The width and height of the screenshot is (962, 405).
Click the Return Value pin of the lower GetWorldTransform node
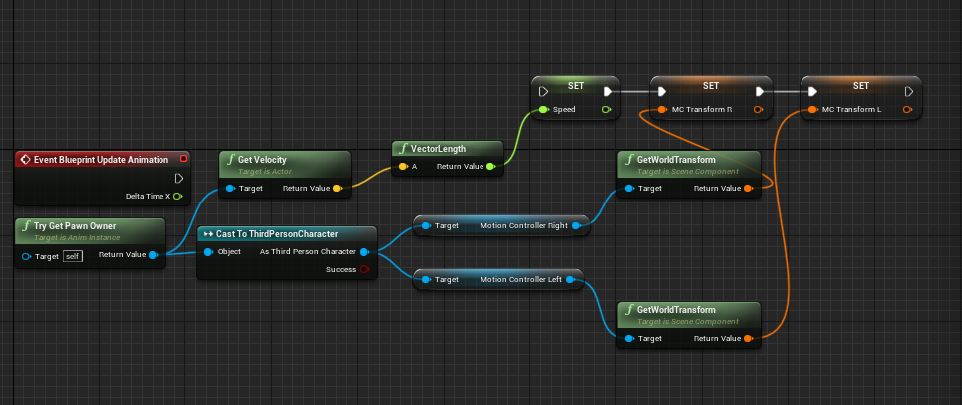pos(748,339)
